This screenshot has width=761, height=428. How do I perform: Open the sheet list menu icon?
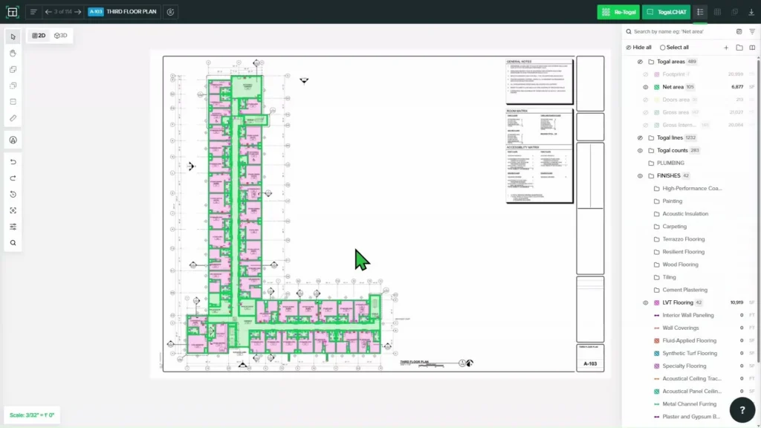click(x=33, y=12)
